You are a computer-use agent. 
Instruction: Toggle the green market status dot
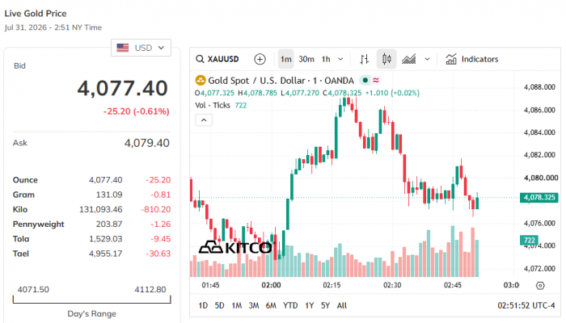(x=365, y=80)
